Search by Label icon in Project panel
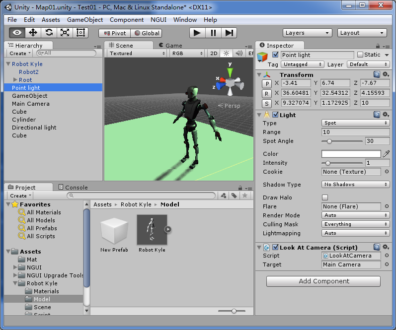 point(234,196)
